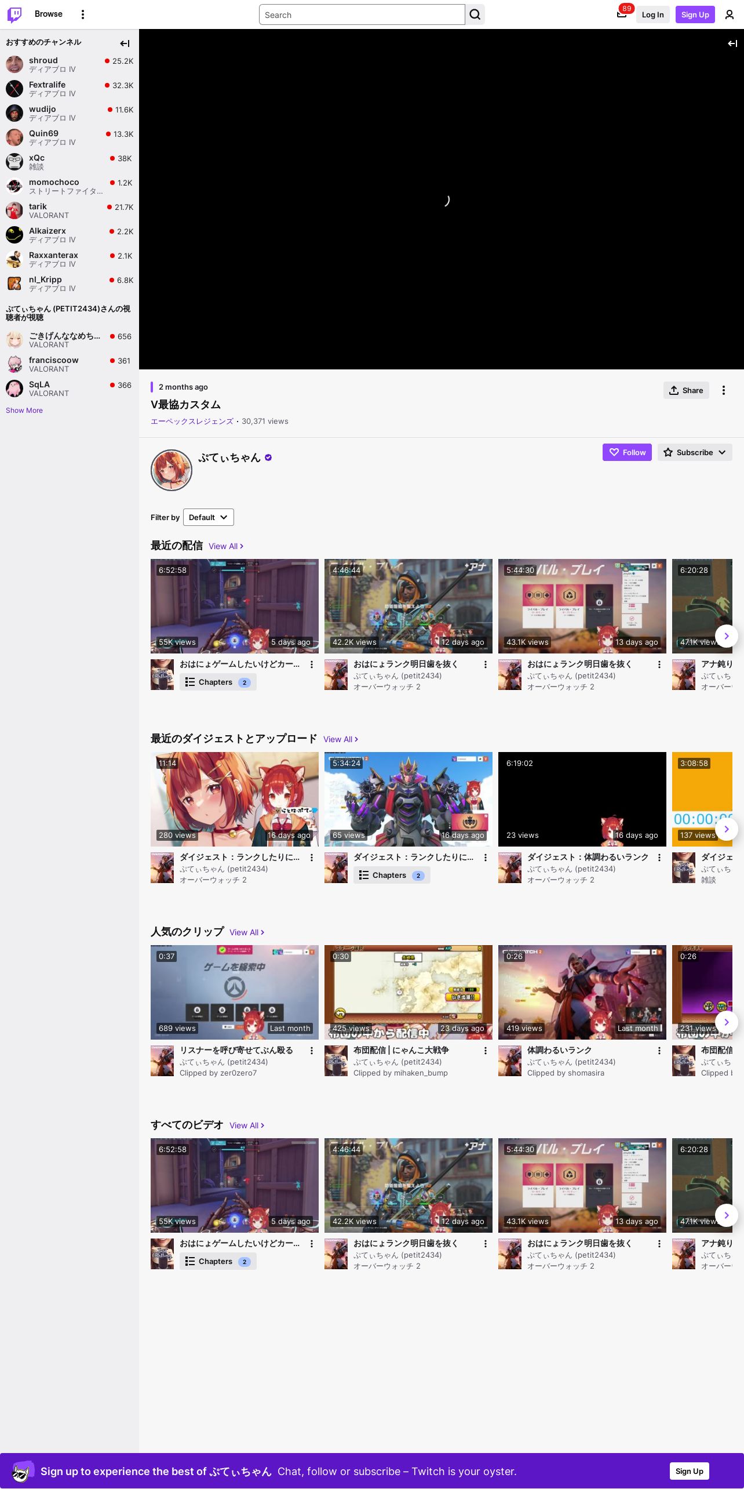The image size is (744, 1489).
Task: Open momochoco channel in sidebar
Action: (x=70, y=186)
